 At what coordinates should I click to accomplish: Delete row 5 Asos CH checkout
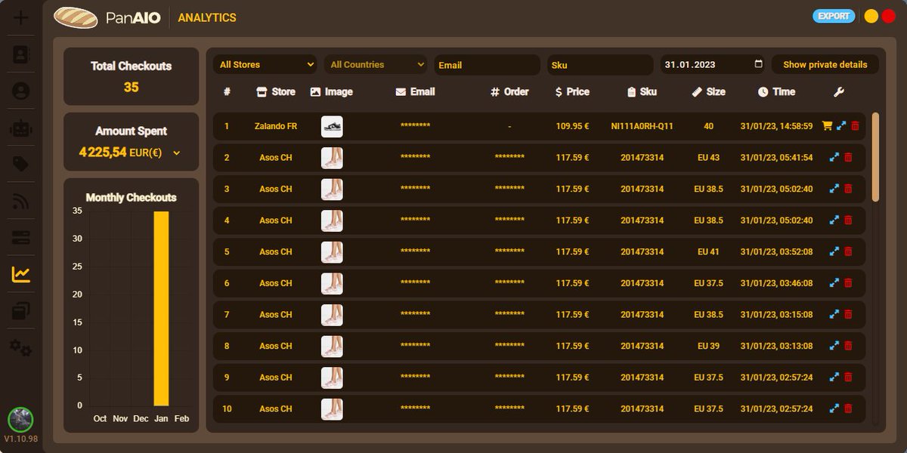pos(848,251)
